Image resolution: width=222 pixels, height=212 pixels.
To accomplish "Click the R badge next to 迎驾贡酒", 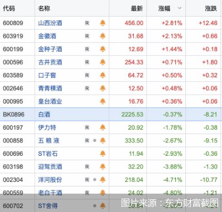I will pos(87,167).
